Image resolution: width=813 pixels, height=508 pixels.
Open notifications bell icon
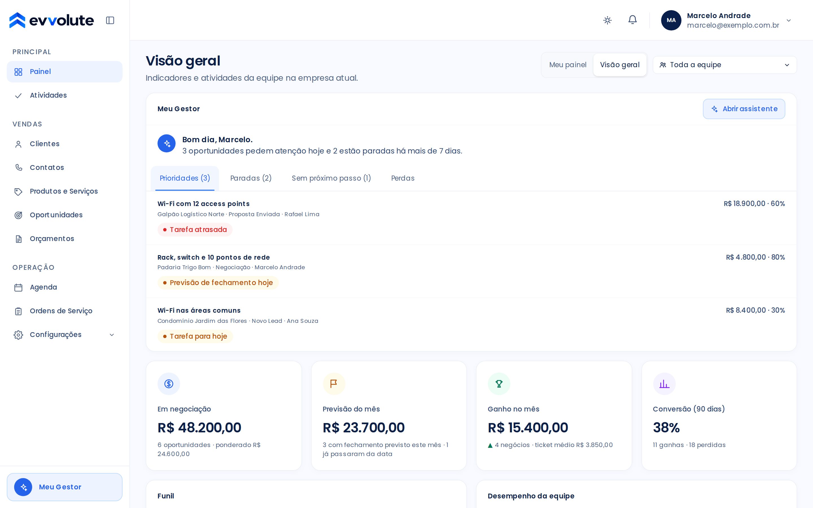pyautogui.click(x=633, y=20)
